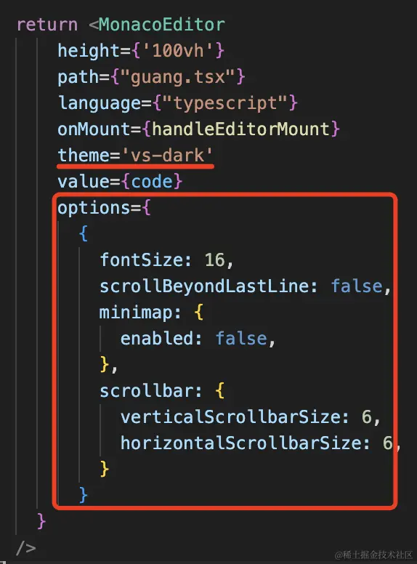Screen dimensions: 417x564
Task: Click the MonacoEditor component name
Action: [x=162, y=25]
